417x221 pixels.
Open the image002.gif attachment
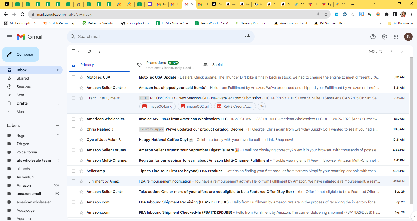(195, 106)
